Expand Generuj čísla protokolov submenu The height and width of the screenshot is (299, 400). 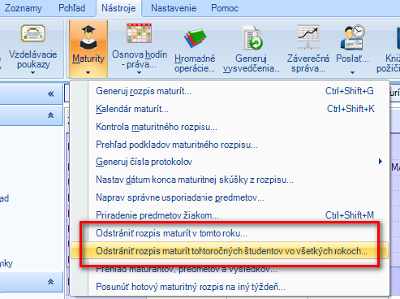point(230,162)
